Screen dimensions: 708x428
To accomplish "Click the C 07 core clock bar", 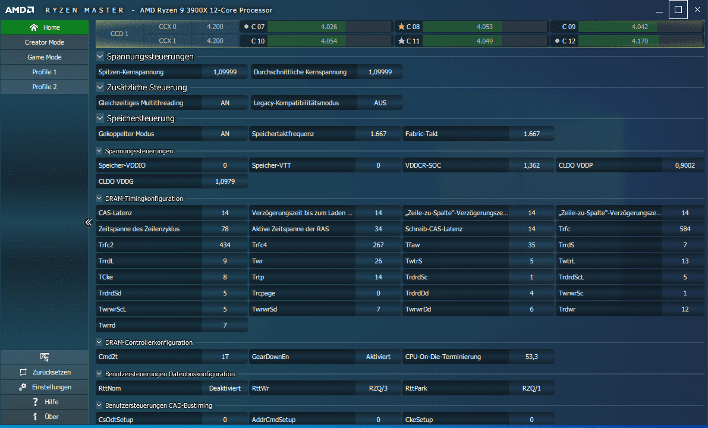I will (329, 27).
